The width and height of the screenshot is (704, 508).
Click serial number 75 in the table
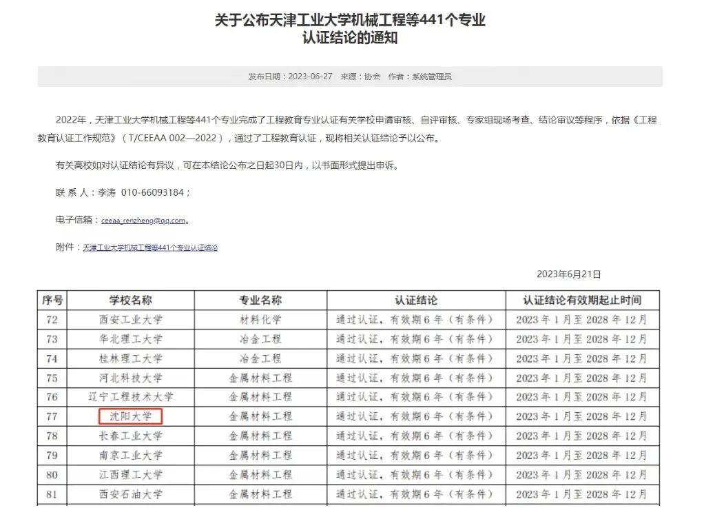click(52, 378)
